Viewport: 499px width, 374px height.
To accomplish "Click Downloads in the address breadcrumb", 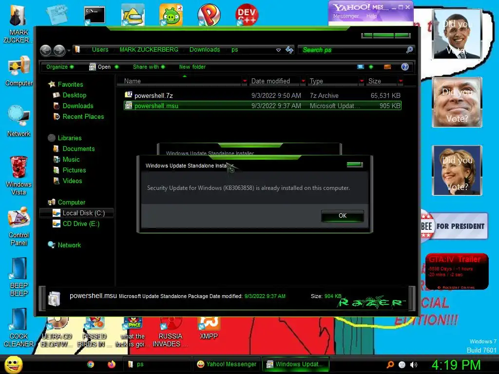I will click(205, 50).
